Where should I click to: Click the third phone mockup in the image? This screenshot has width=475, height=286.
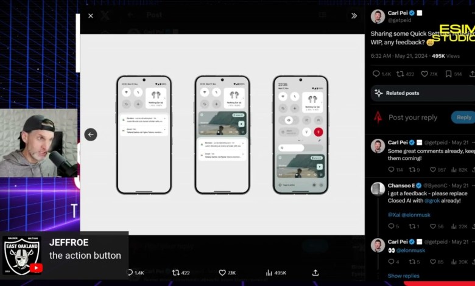point(300,134)
